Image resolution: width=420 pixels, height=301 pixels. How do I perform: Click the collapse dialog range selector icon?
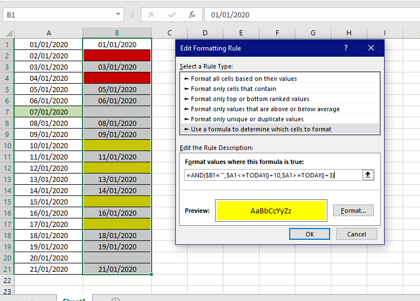click(x=368, y=175)
